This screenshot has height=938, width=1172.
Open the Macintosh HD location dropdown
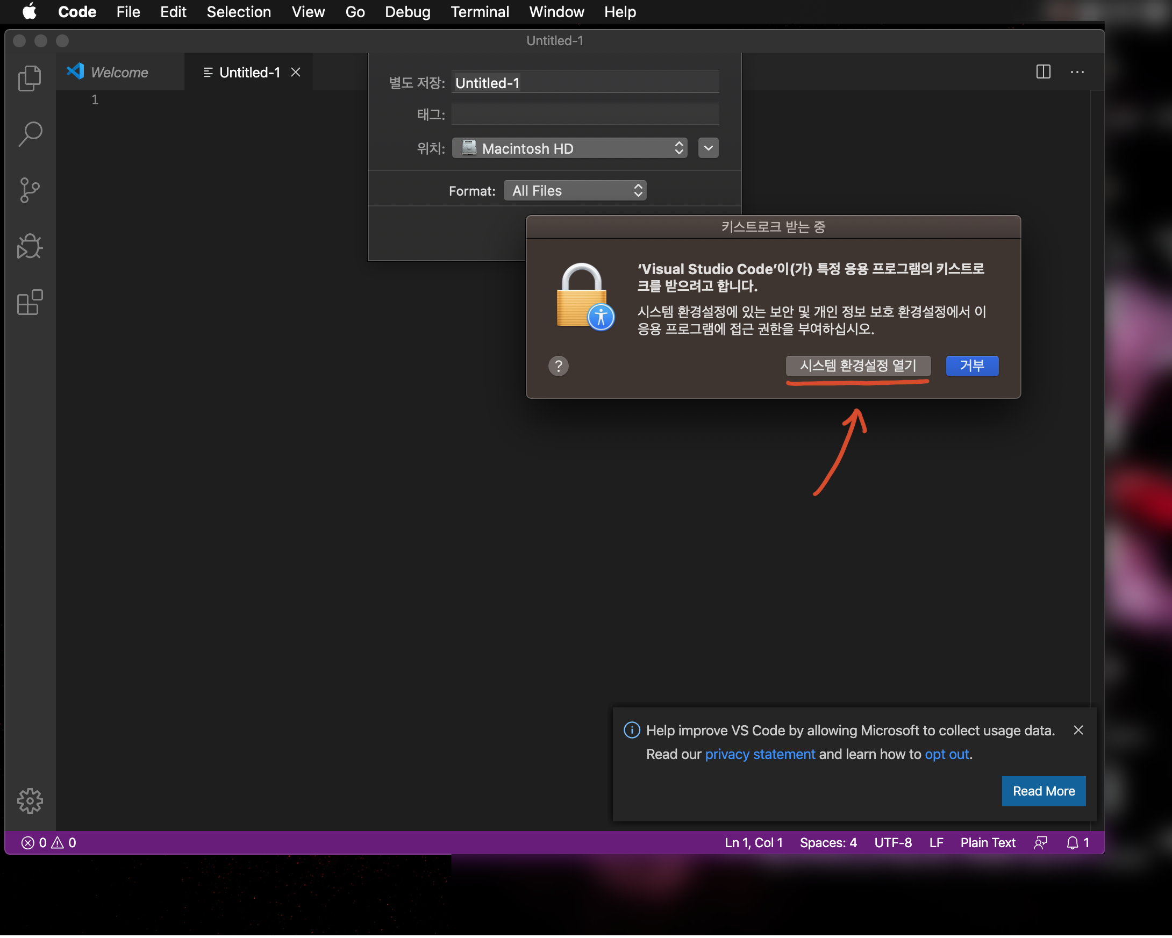[x=569, y=148]
